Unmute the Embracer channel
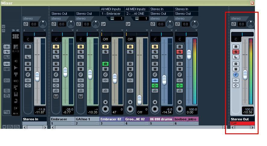This screenshot has height=146, width=267. [x=56, y=46]
